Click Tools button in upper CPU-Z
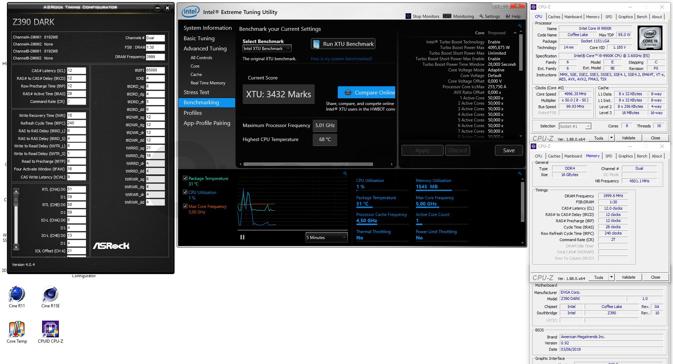Screen dimensions: 673x364 point(599,138)
